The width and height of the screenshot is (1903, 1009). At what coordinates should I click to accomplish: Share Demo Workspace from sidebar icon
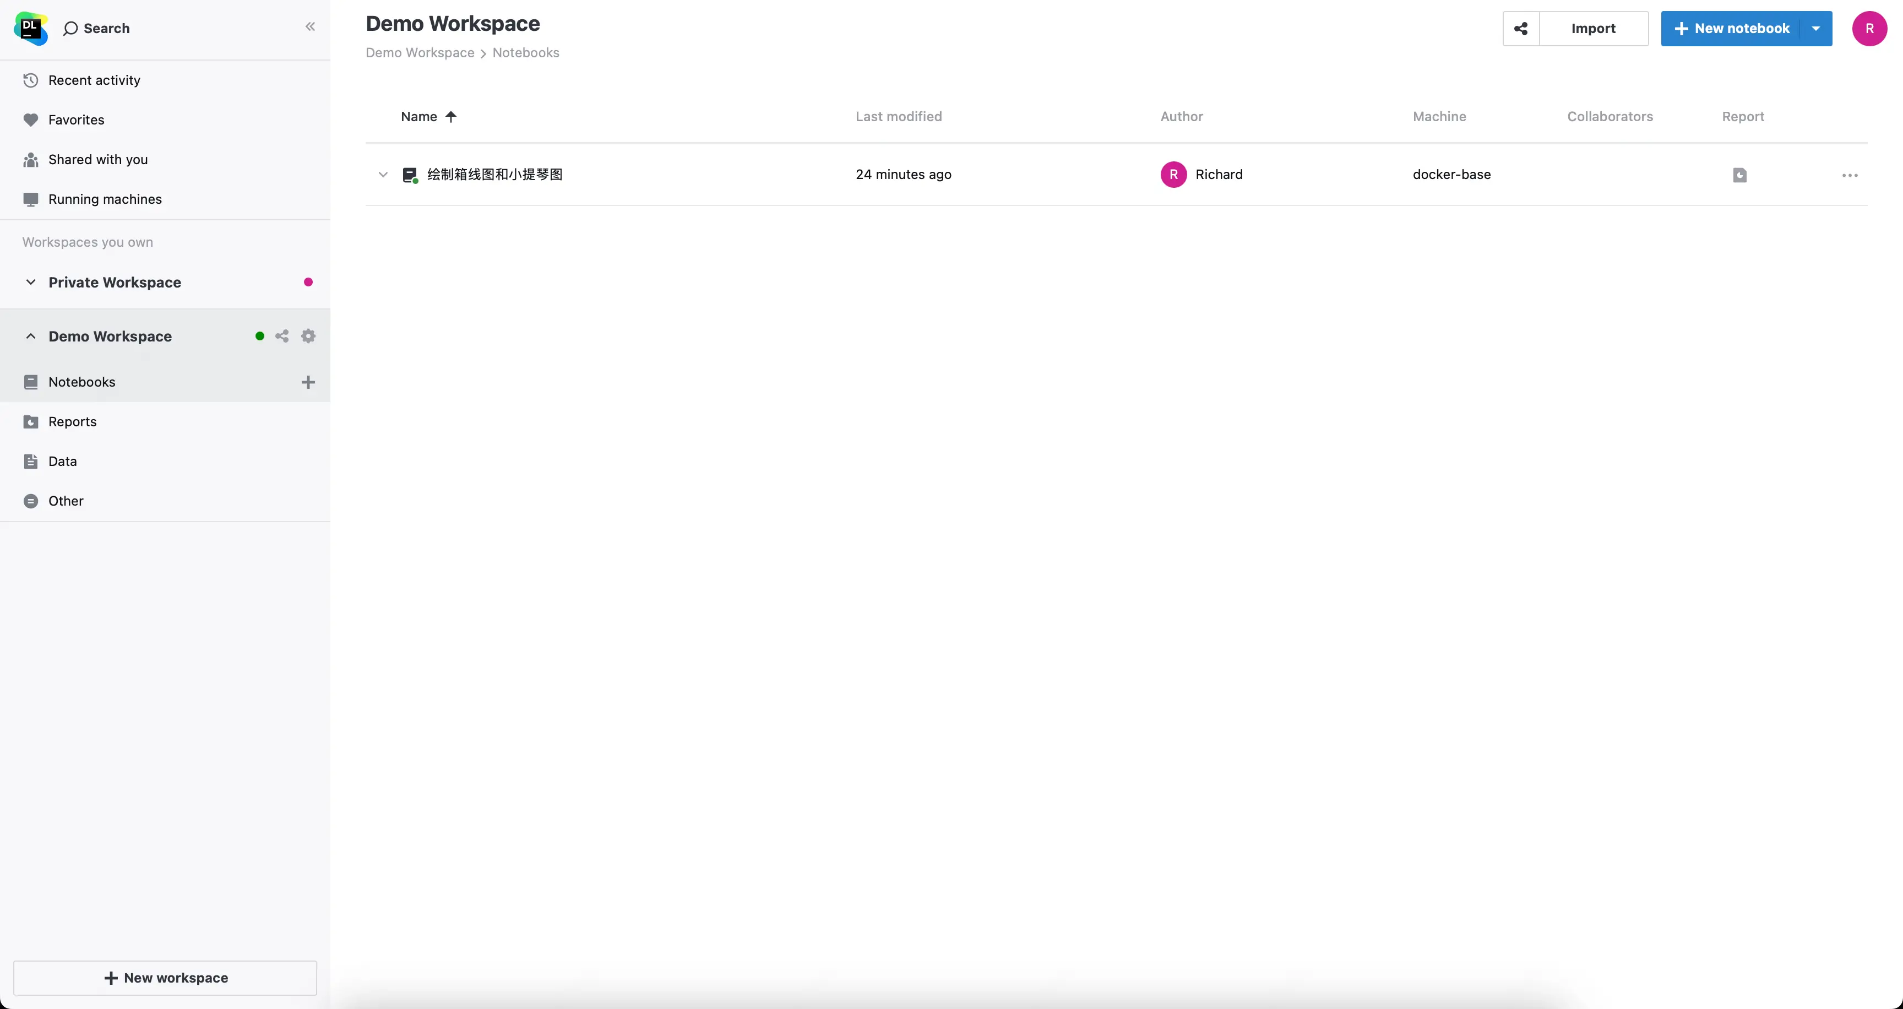coord(281,336)
